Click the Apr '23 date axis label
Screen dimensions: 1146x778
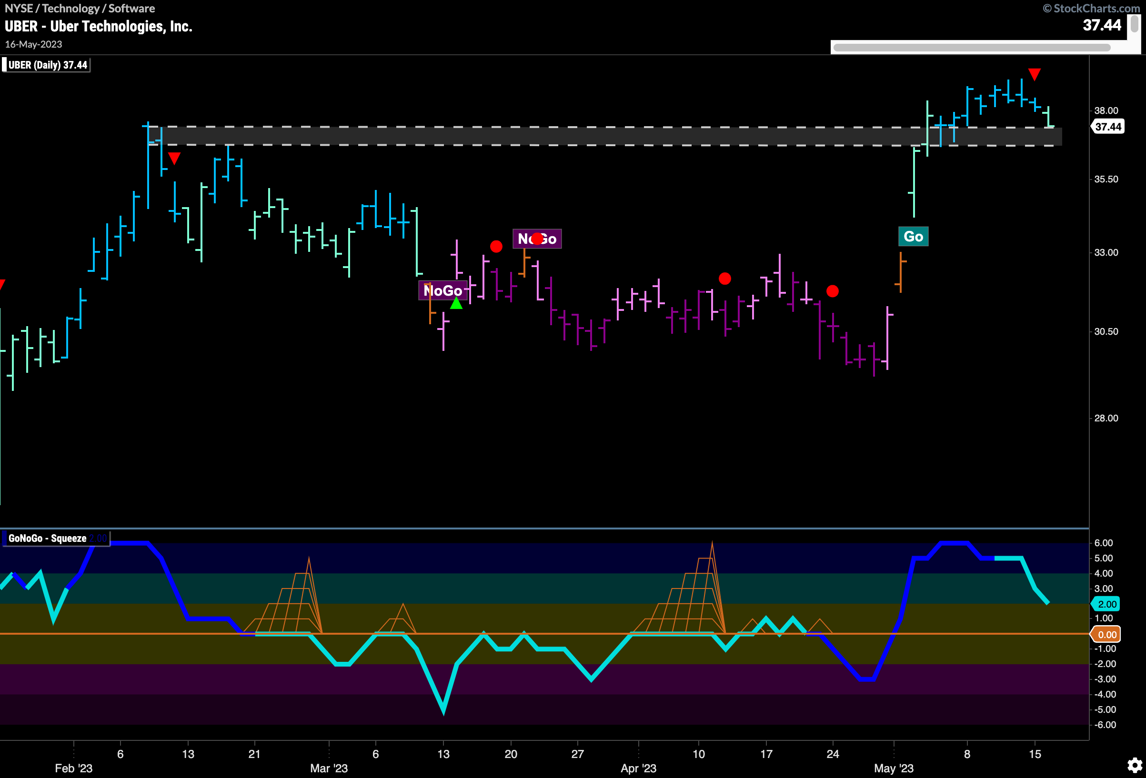pyautogui.click(x=638, y=768)
